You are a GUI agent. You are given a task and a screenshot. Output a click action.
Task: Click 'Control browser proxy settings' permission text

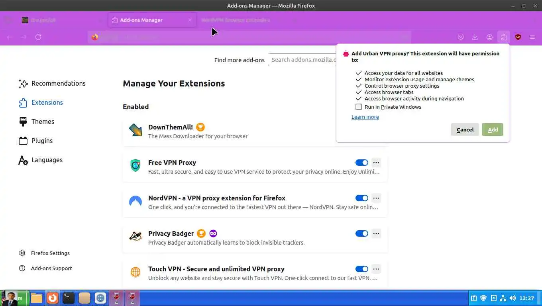[x=402, y=86]
